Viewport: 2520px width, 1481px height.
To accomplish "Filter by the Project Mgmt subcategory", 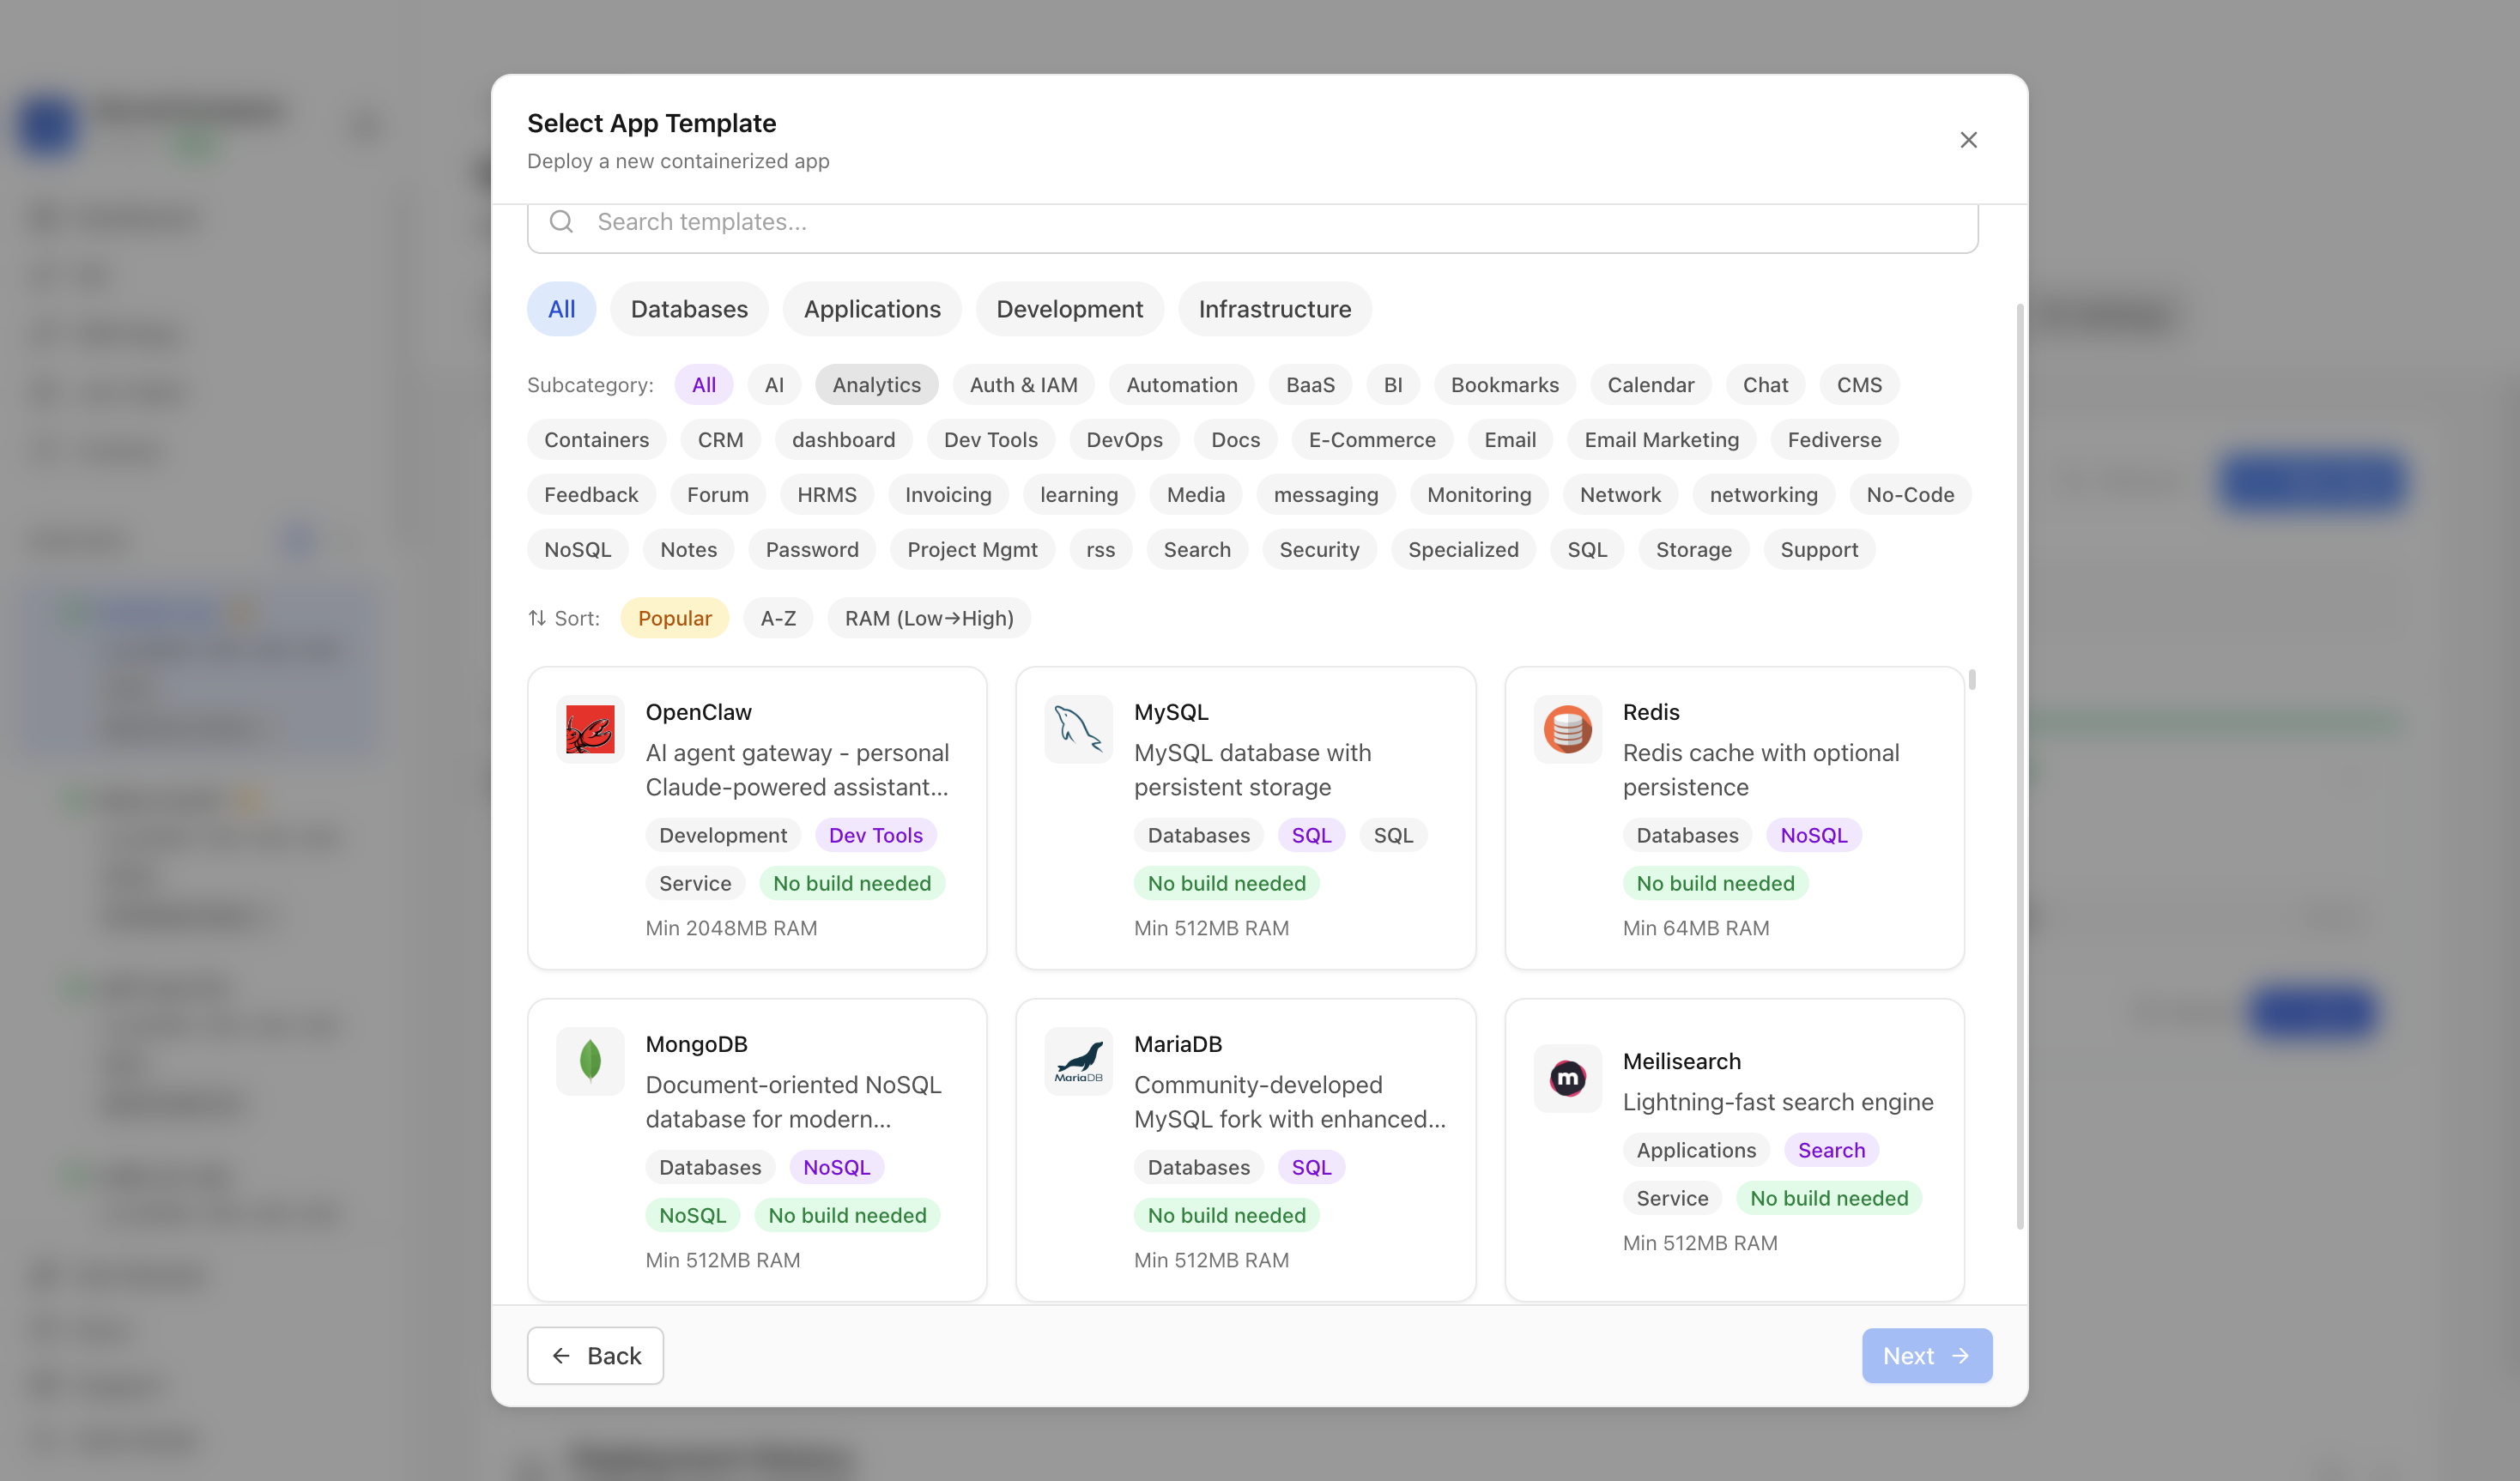I will coord(972,549).
